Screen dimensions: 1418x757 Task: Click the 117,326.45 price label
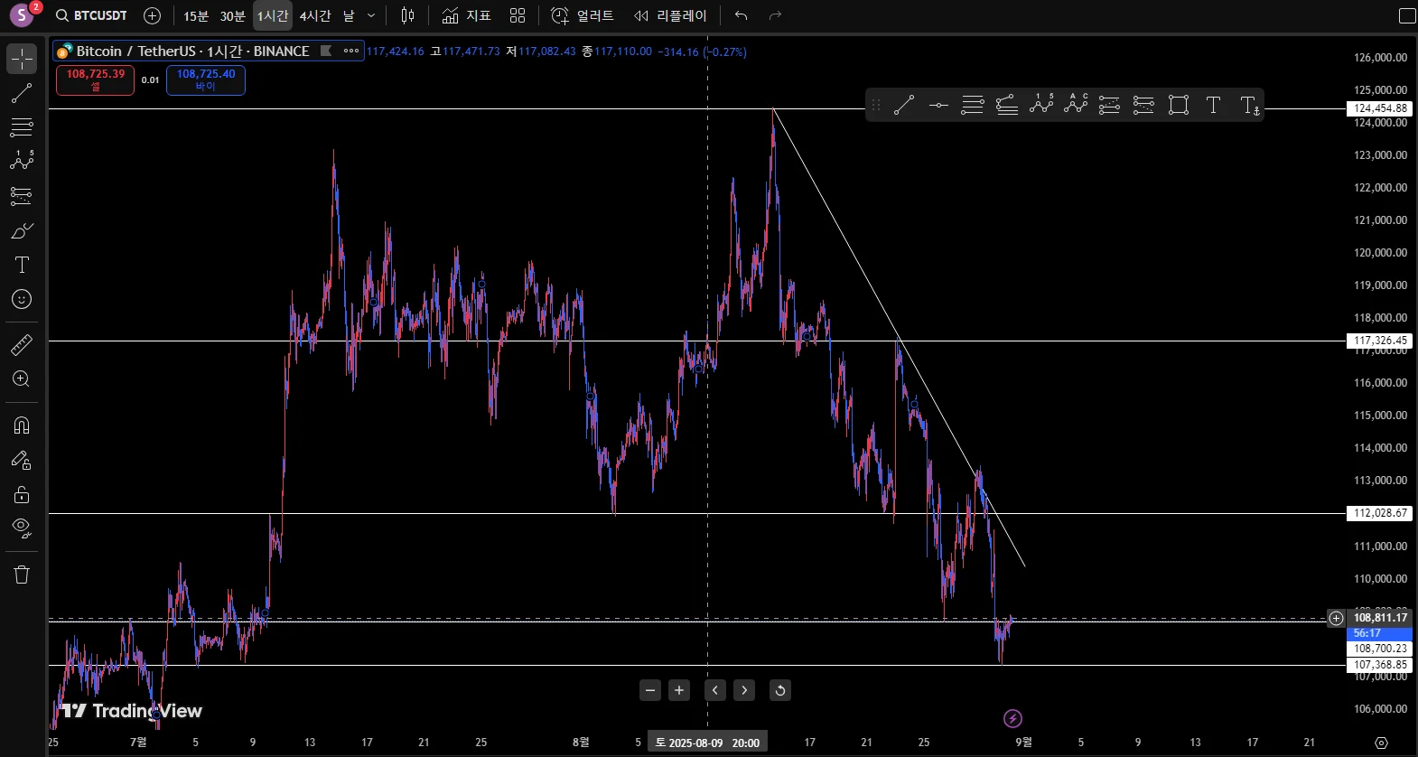coord(1380,341)
